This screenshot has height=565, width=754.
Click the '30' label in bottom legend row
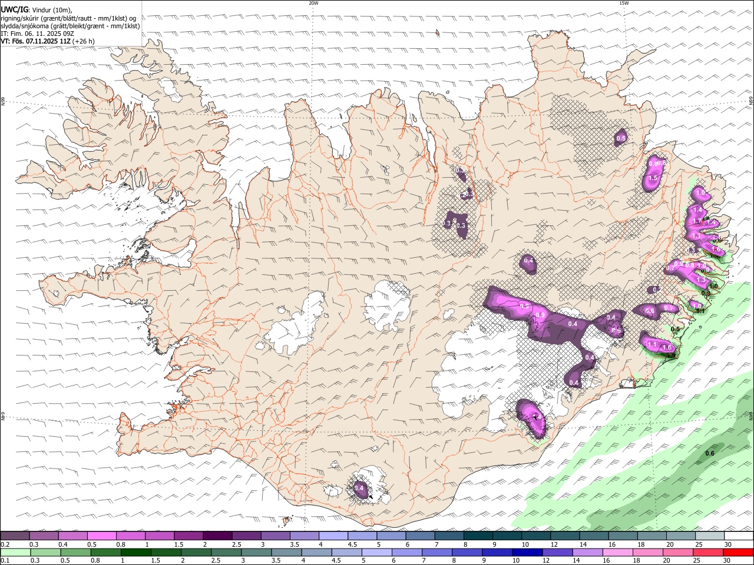(728, 561)
